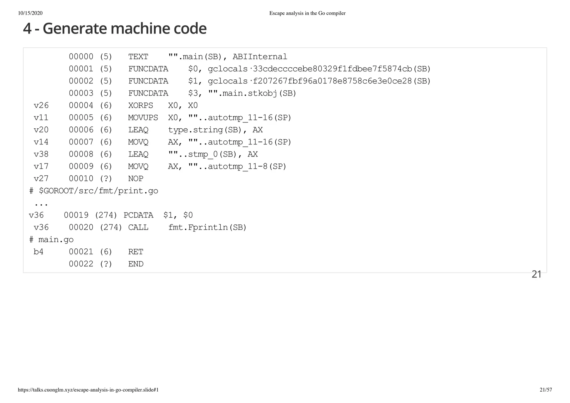Click the TEXT instruction at 00000

(x=138, y=57)
